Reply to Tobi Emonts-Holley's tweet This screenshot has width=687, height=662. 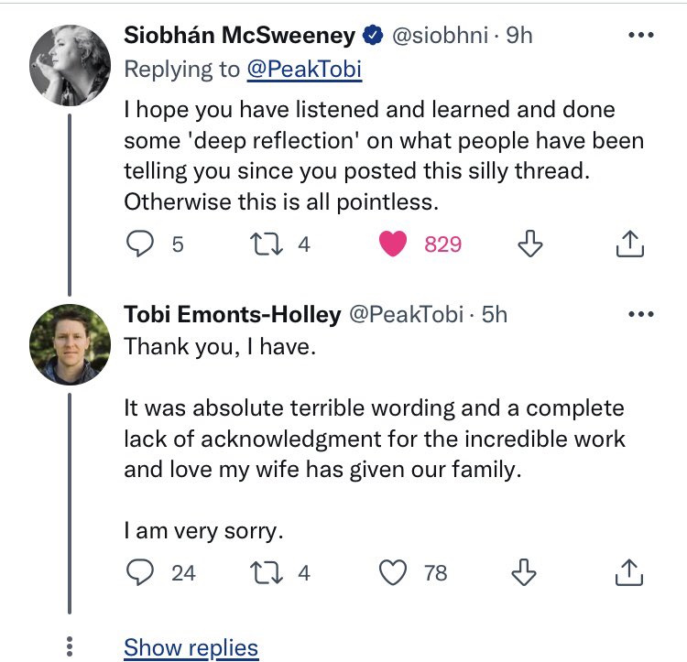coord(138,572)
